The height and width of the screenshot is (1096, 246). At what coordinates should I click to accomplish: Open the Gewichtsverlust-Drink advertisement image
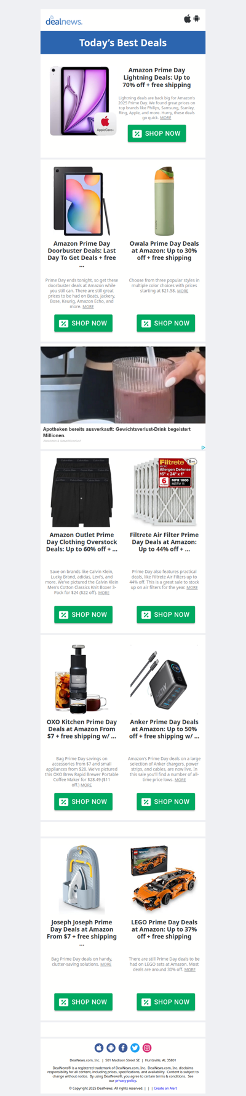click(x=123, y=385)
